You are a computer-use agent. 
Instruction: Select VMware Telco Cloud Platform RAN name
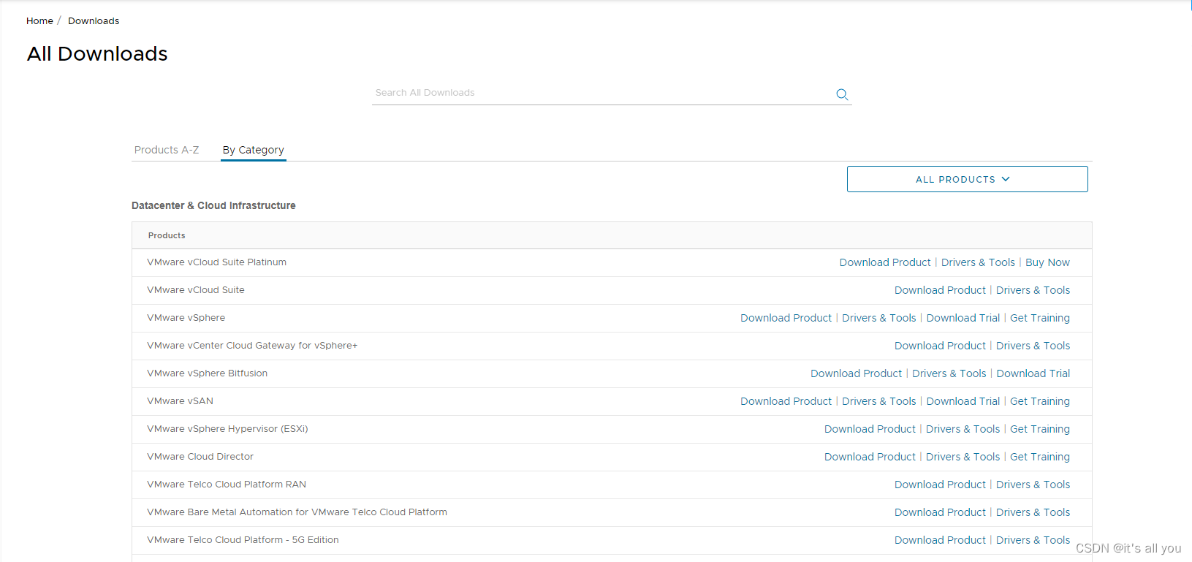[x=227, y=485]
